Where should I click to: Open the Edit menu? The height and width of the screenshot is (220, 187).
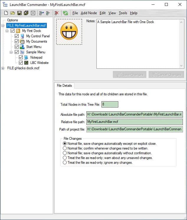(103, 13)
